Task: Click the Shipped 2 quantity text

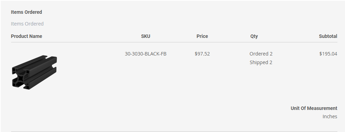Action: point(261,62)
